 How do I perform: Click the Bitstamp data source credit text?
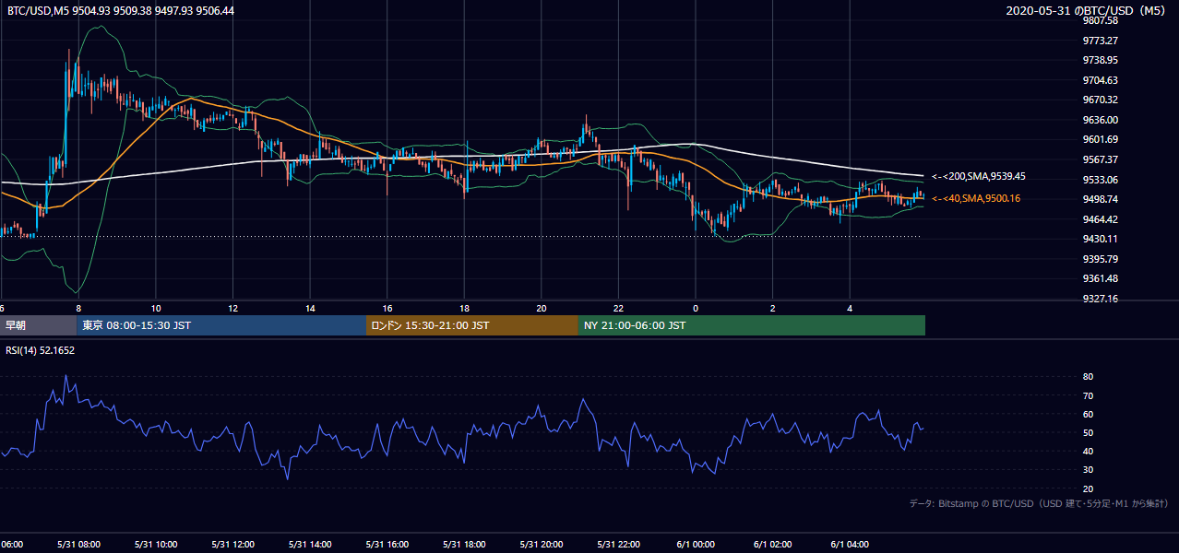click(1039, 503)
